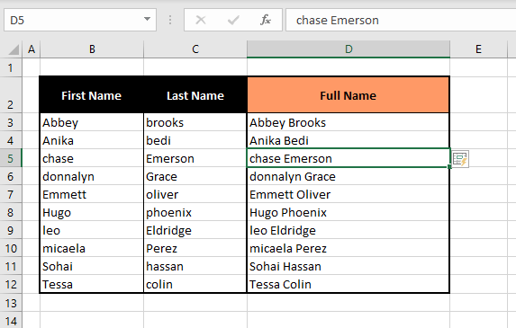Click the formula bar resize dots handle

[x=170, y=20]
